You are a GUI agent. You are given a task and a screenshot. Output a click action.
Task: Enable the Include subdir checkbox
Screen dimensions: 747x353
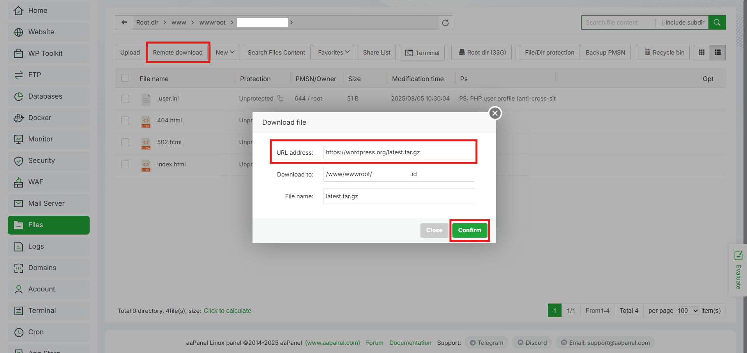(x=659, y=22)
